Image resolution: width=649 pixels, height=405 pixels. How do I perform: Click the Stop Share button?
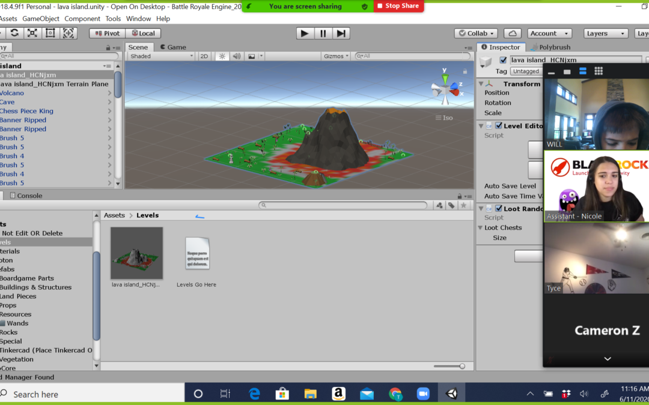tap(398, 6)
